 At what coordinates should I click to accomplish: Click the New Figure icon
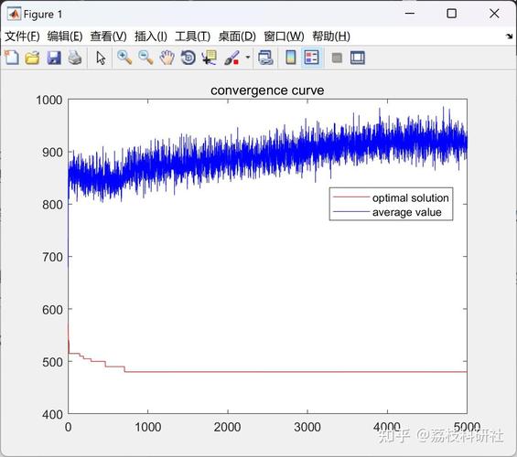[12, 58]
